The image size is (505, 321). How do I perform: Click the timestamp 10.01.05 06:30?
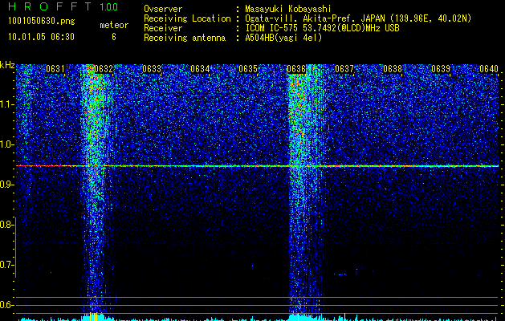click(x=41, y=37)
